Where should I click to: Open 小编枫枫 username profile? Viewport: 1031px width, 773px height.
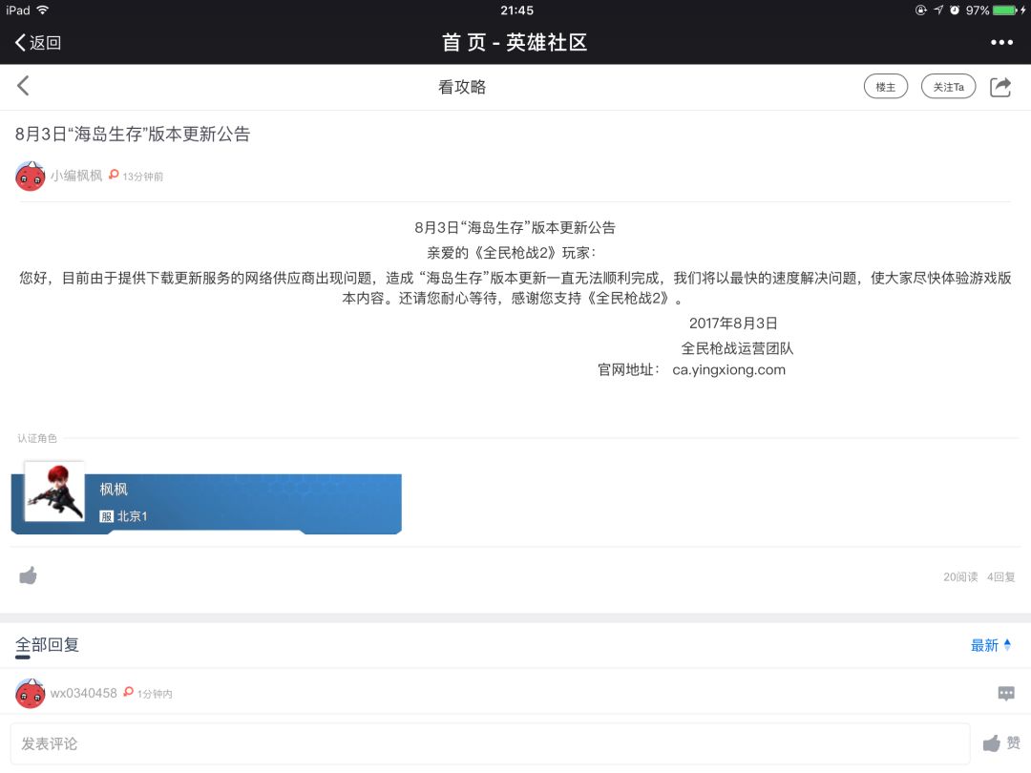pyautogui.click(x=76, y=176)
